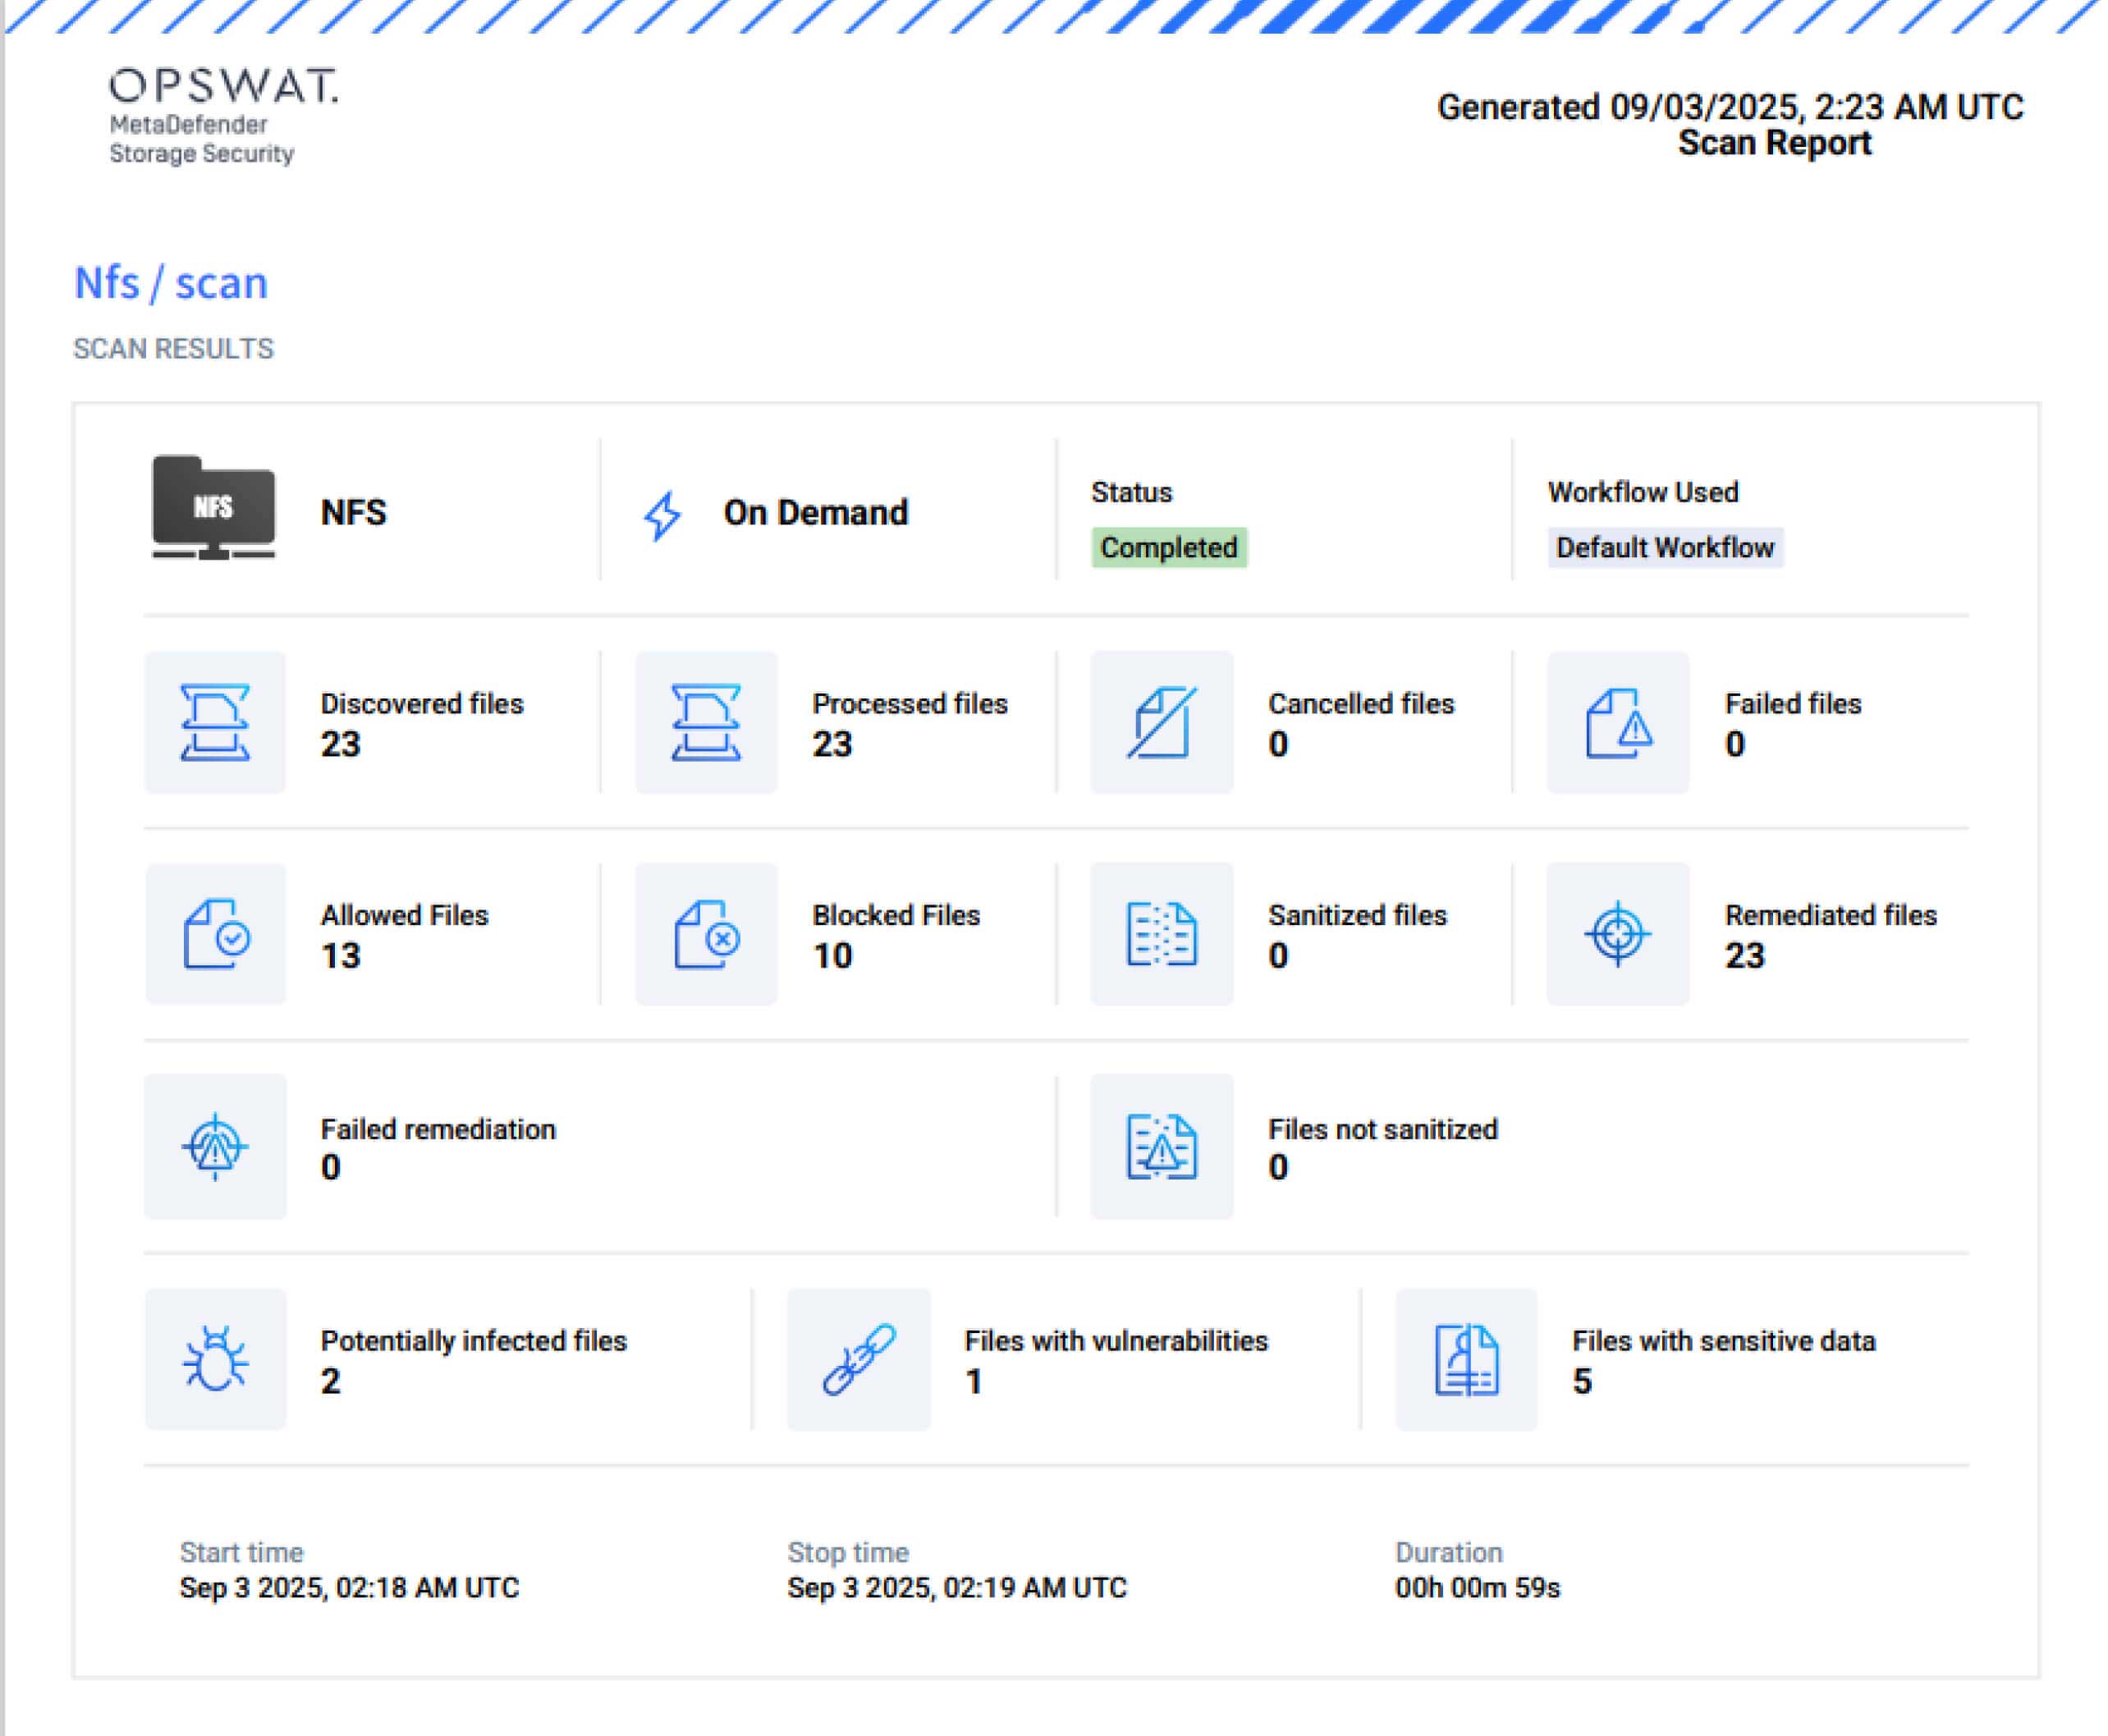Select the Blocked Files icon

[705, 934]
